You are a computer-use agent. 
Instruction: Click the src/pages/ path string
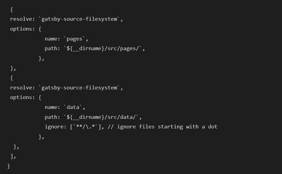(x=103, y=49)
